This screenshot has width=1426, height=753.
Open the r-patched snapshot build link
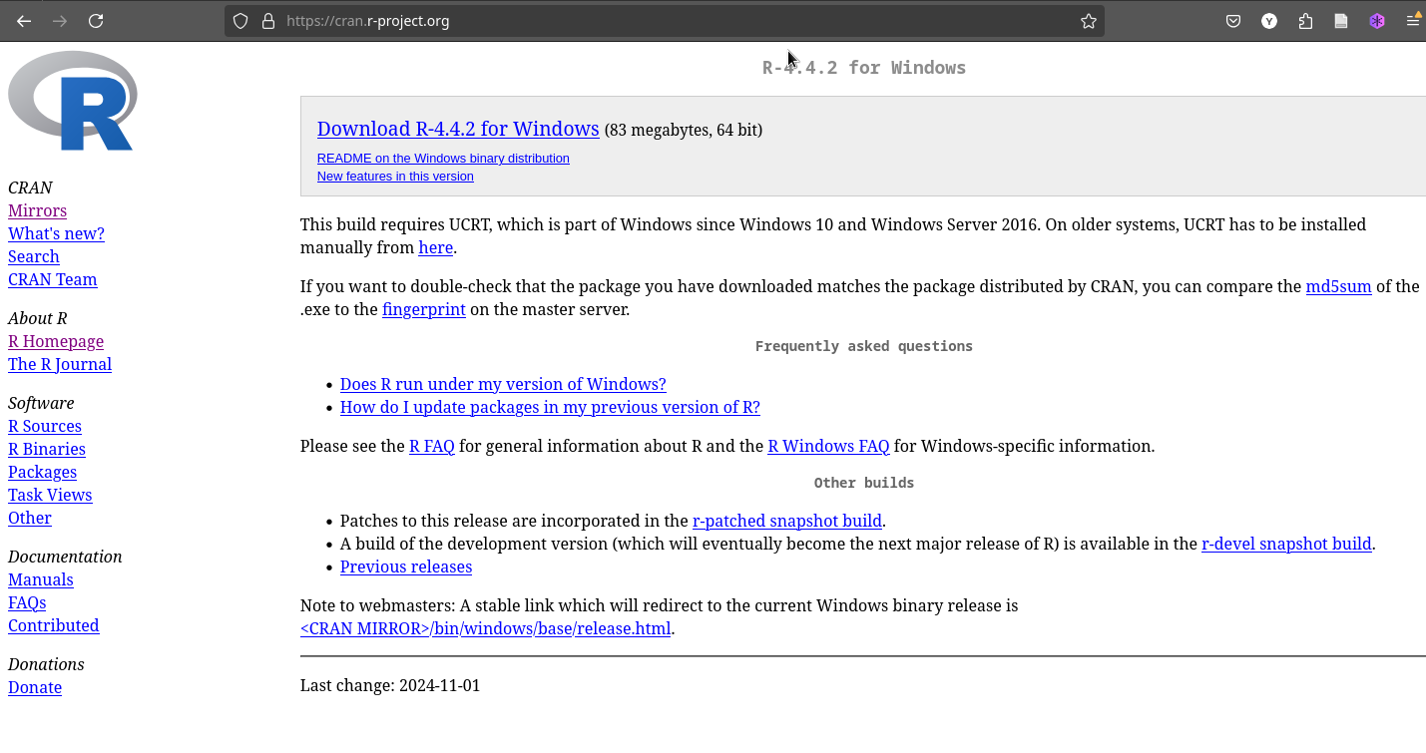point(787,521)
